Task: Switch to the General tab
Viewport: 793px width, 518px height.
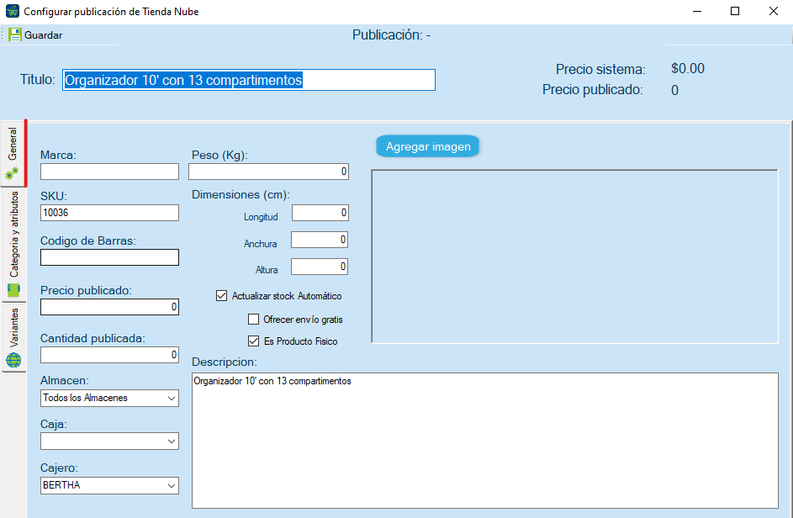Action: (x=13, y=153)
